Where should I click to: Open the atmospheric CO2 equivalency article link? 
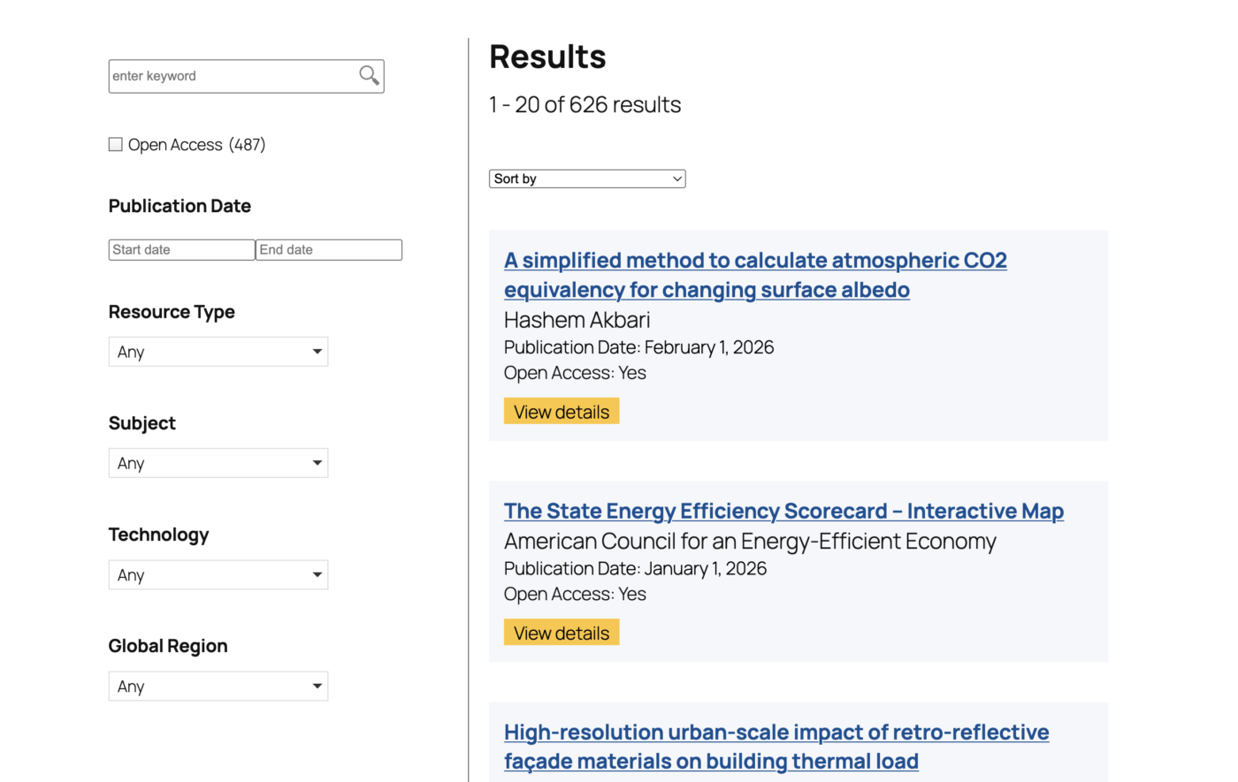pos(755,275)
